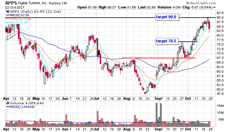Click the candlestick icon beside APPS (Daily)
The image size is (229, 132).
pos(8,11)
